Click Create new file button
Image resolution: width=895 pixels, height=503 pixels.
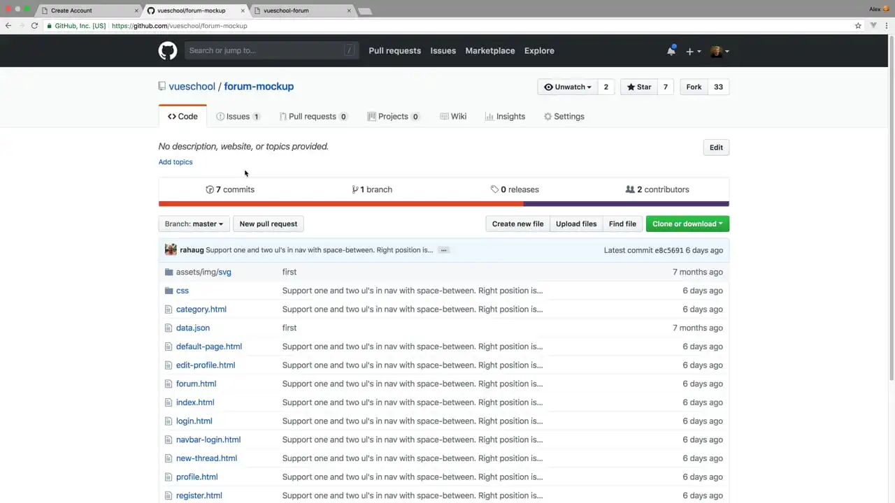click(517, 224)
